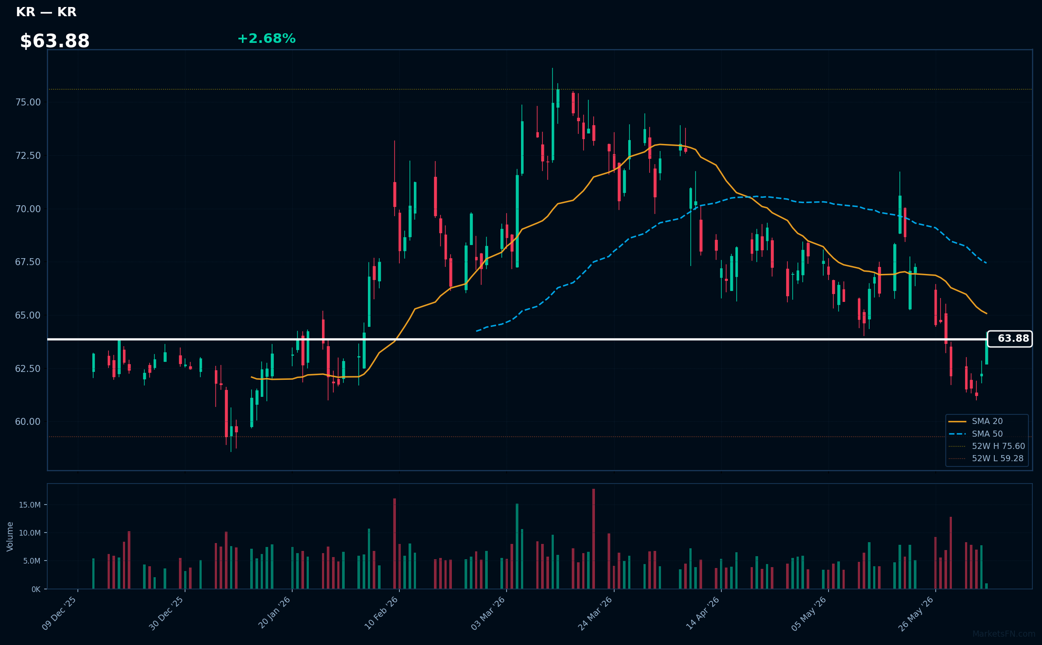
Task: Click the 03 Mar '26 date label
Action: (488, 613)
